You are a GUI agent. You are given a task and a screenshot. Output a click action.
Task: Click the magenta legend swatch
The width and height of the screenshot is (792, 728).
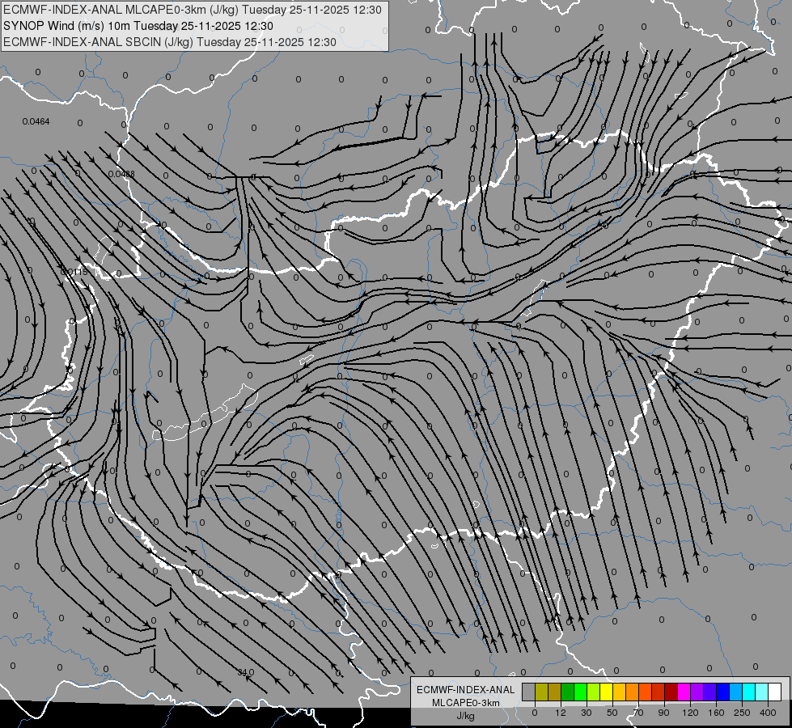[684, 692]
